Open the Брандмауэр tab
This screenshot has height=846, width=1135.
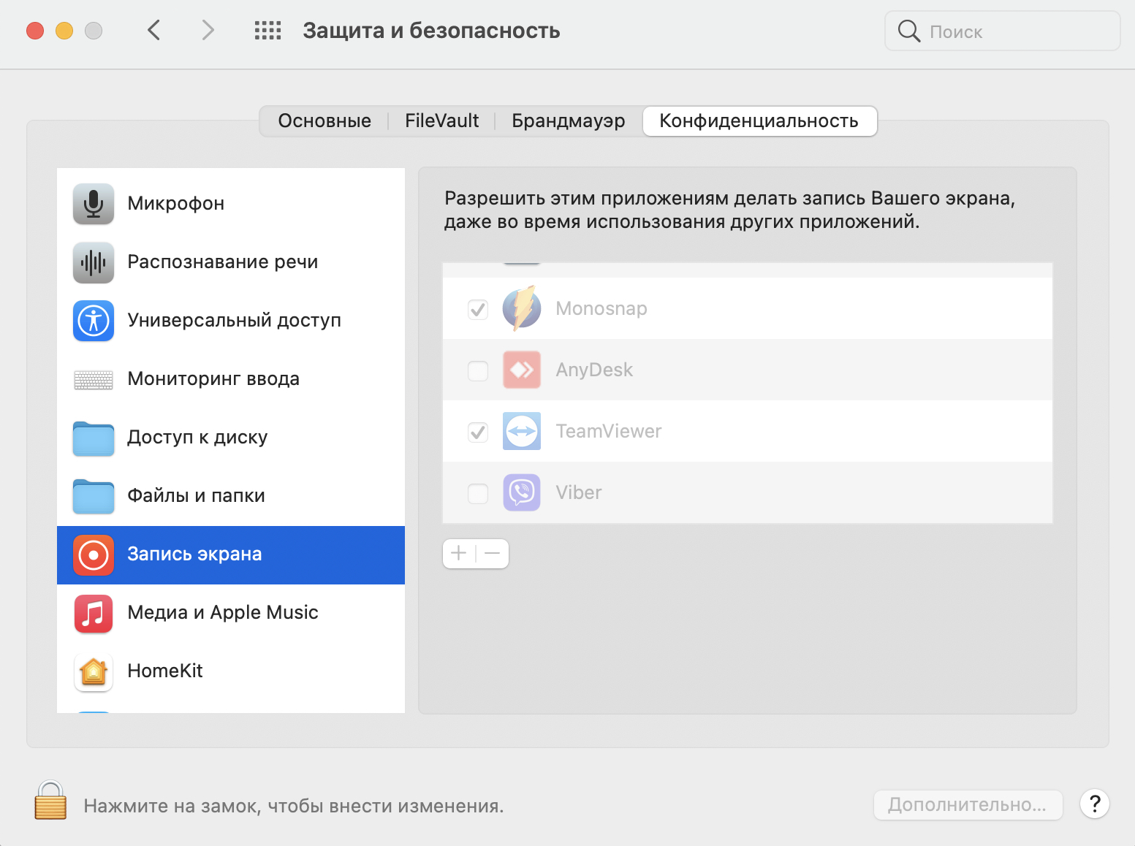[x=568, y=121]
